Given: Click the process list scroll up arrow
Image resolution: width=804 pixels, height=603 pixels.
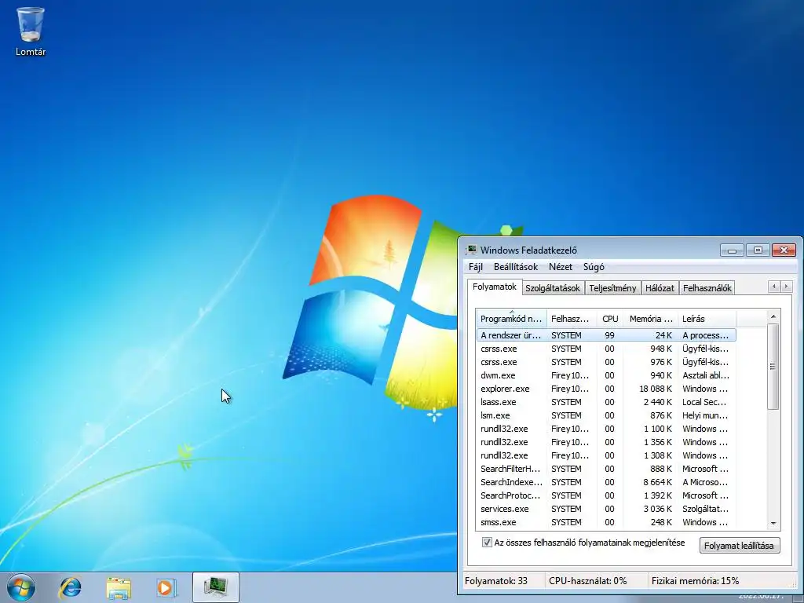Looking at the screenshot, I should pos(773,316).
